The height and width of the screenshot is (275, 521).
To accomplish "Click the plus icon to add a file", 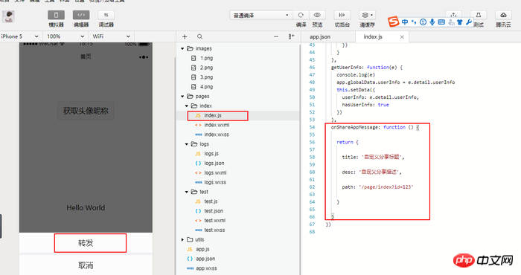I will pos(185,37).
